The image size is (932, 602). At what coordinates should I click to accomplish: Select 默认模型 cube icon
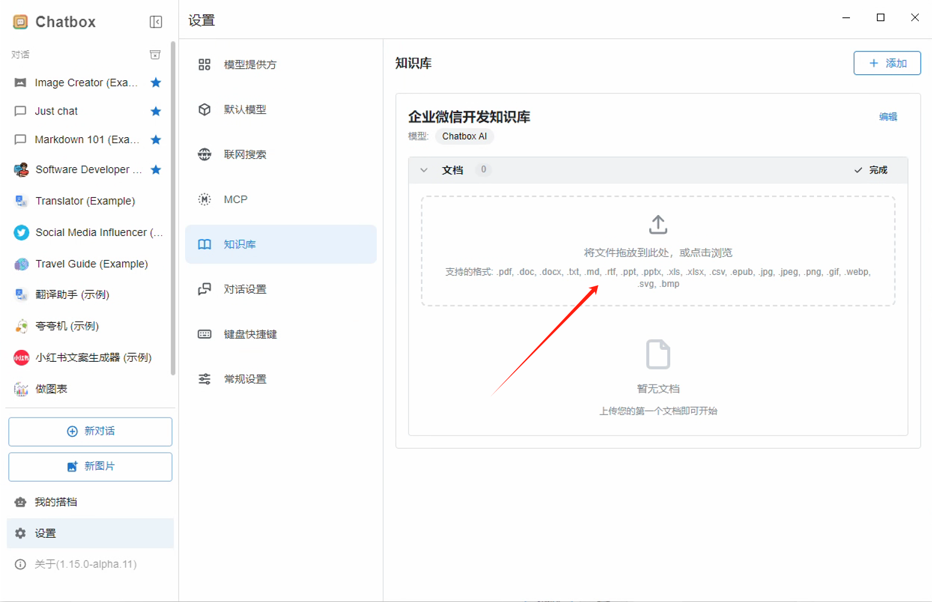point(205,110)
